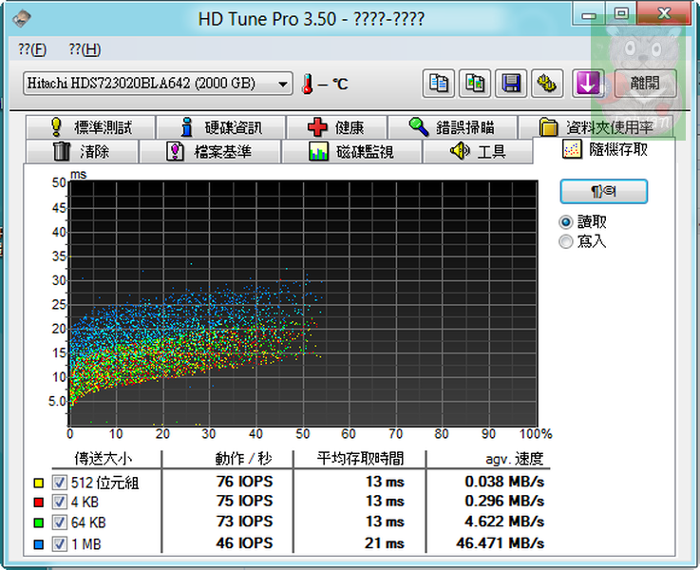Open the ??(H) menu

click(x=85, y=49)
